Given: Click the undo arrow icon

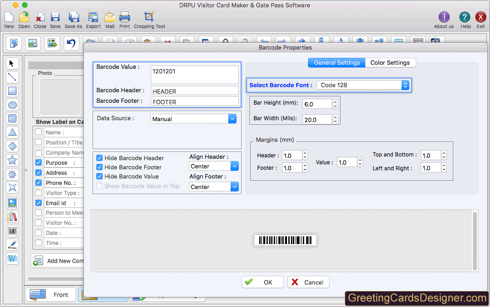Looking at the screenshot, I should coord(71,43).
